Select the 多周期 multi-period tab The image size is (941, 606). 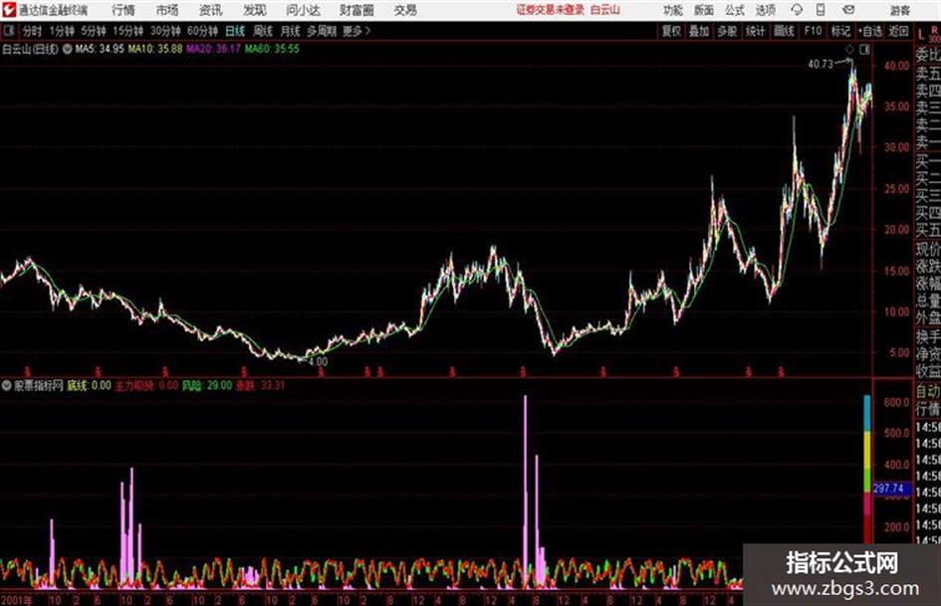tap(322, 31)
